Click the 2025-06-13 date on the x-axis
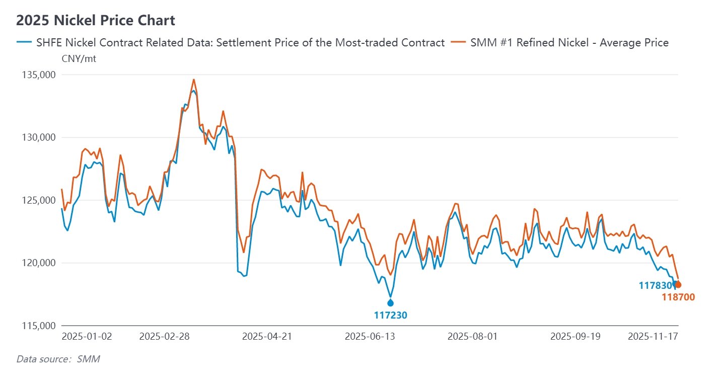 tap(368, 336)
